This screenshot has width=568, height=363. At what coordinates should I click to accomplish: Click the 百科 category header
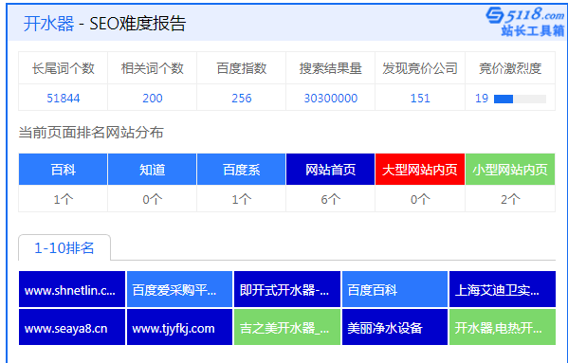coord(63,170)
